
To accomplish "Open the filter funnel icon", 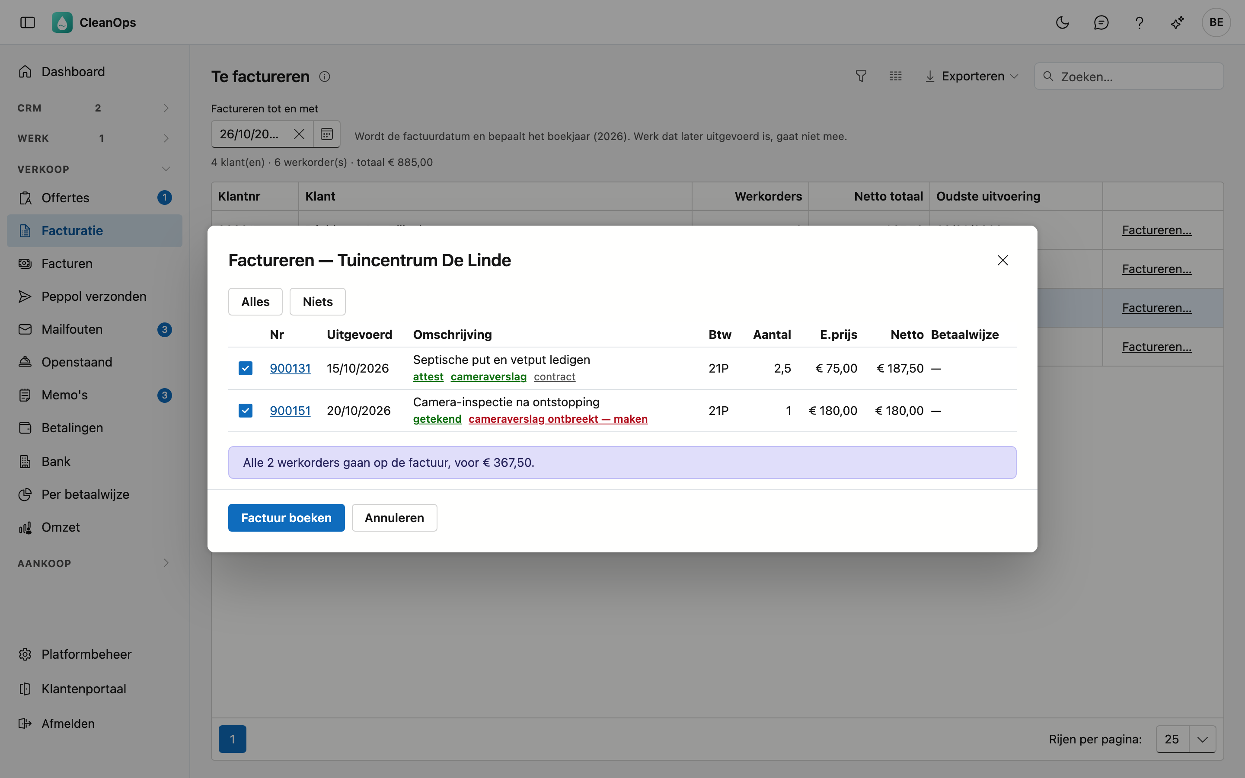I will tap(861, 76).
